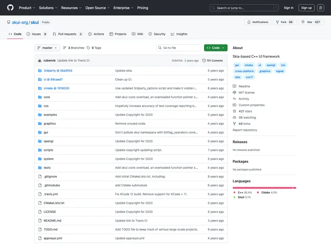331x246 pixels.
Task: Open the 3 Branches list
Action: pyautogui.click(x=74, y=48)
